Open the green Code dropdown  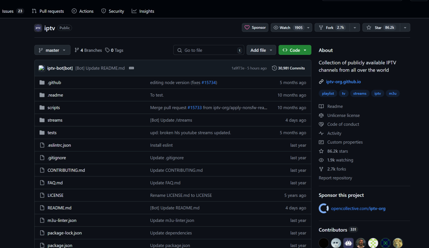pos(295,50)
